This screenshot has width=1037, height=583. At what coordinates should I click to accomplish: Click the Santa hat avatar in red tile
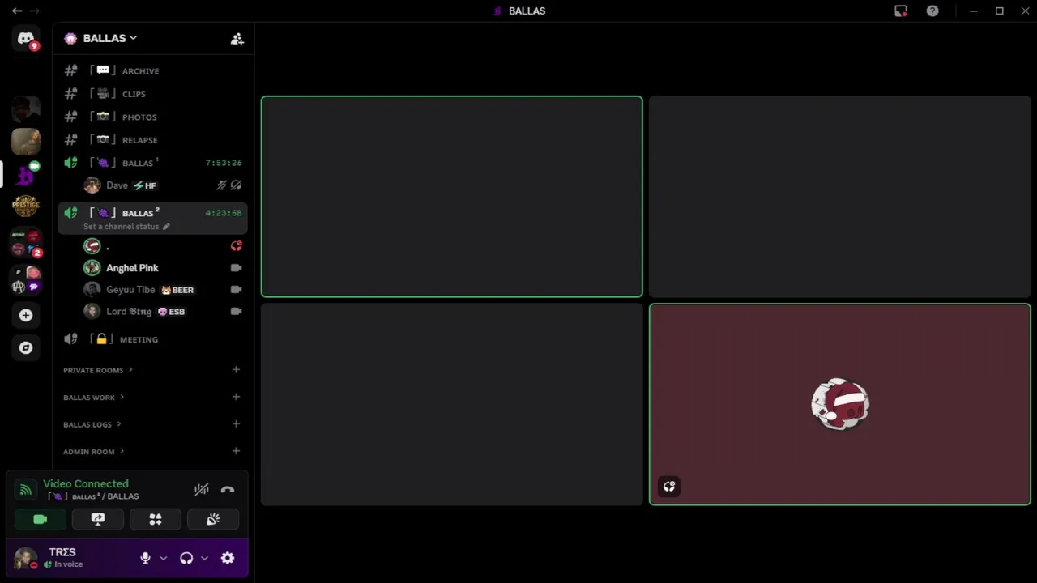(x=840, y=403)
